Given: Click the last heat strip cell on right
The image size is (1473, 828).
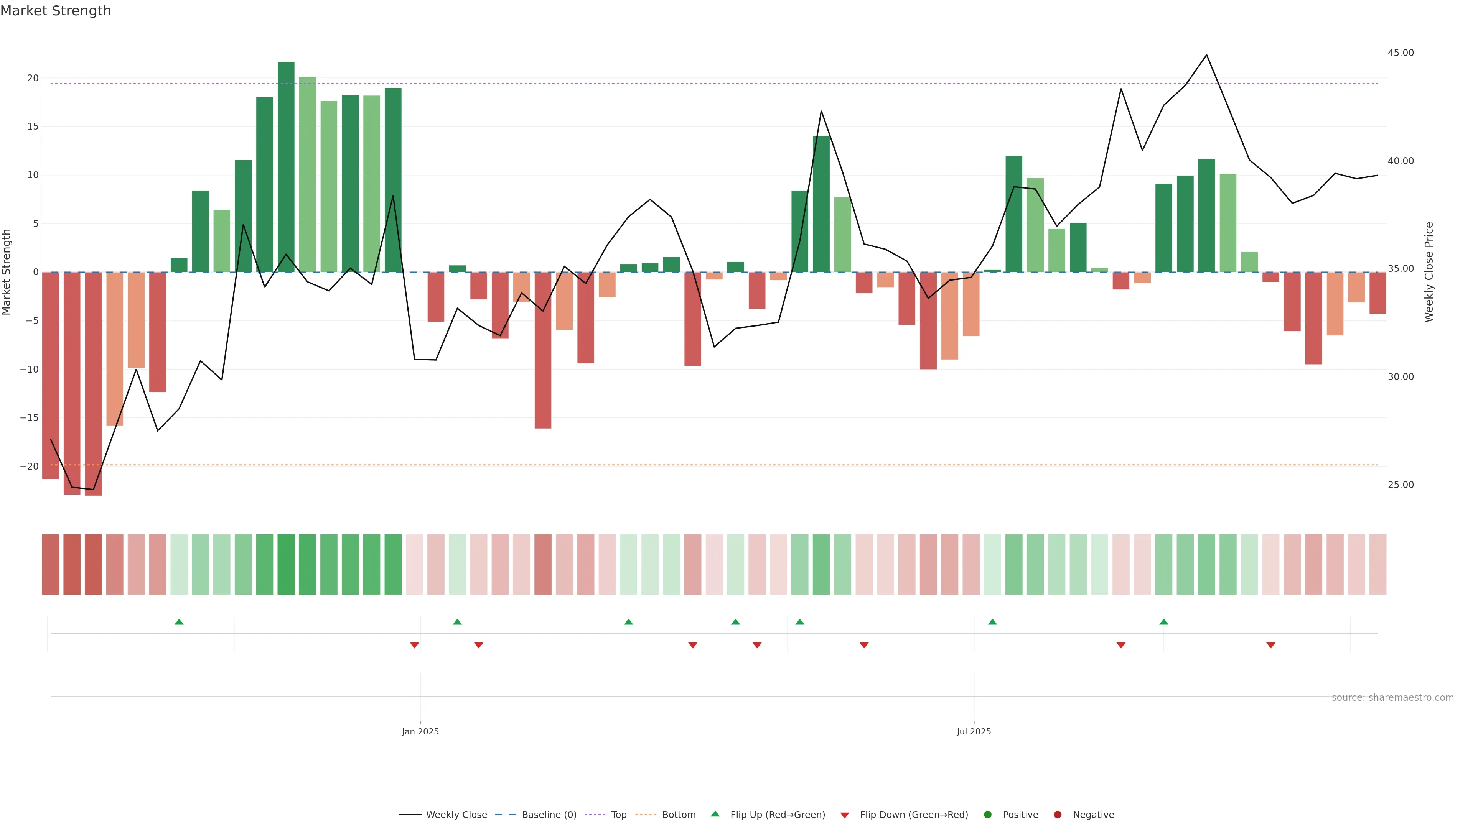Looking at the screenshot, I should pos(1377,565).
